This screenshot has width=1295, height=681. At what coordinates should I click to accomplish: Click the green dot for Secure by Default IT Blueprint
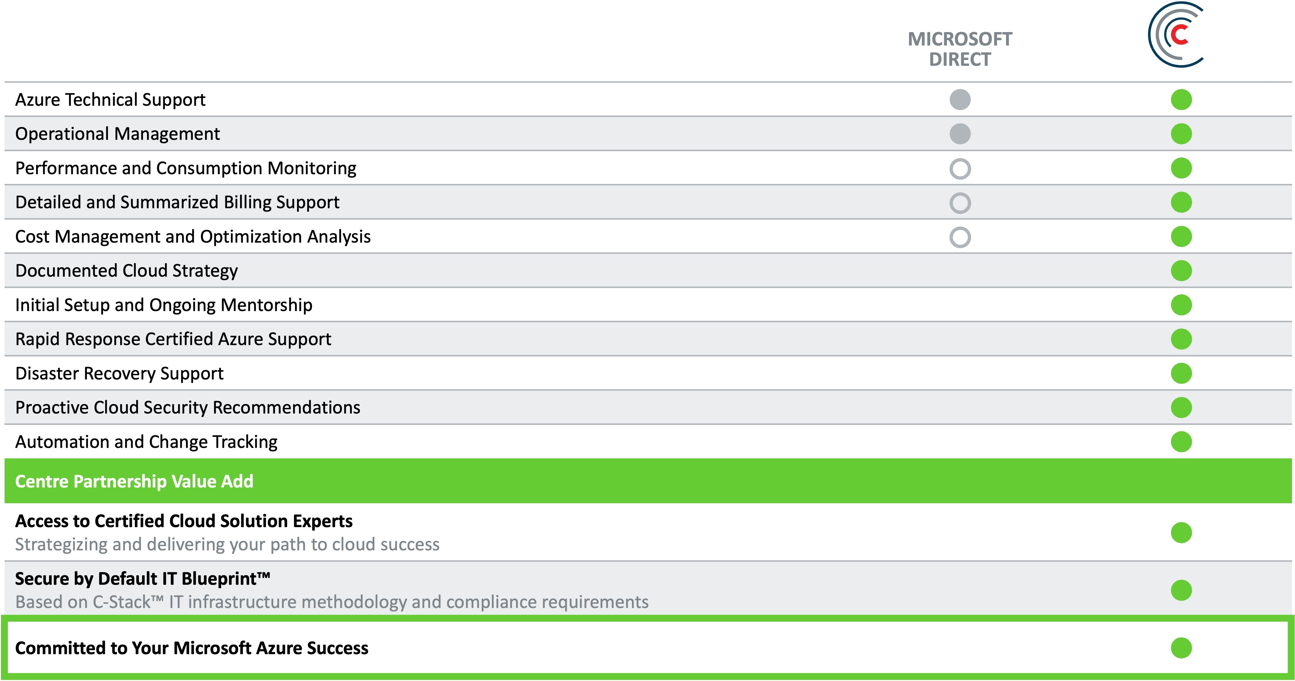coord(1181,590)
